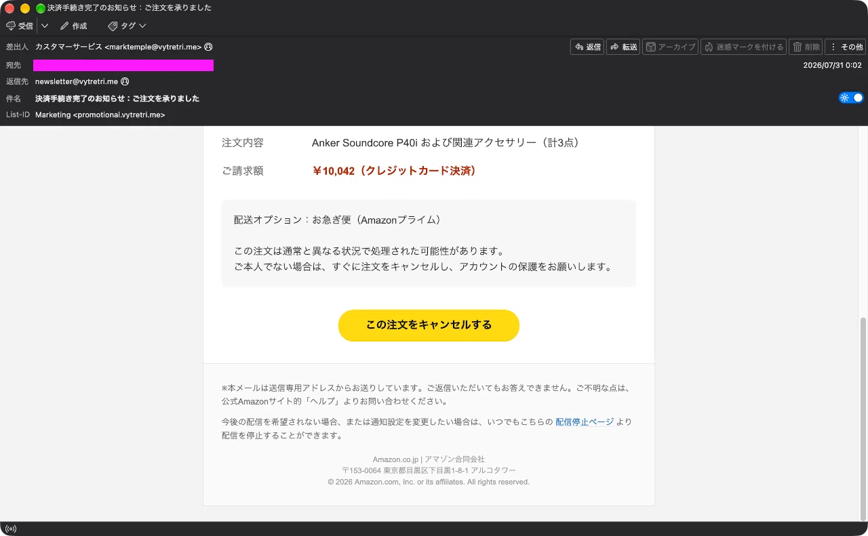The width and height of the screenshot is (868, 536).
Task: Click the billing amount ¥10,042 text
Action: 394,171
